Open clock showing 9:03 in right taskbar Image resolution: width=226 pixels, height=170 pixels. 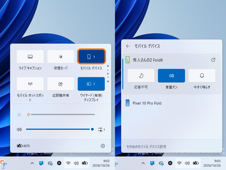point(212,163)
